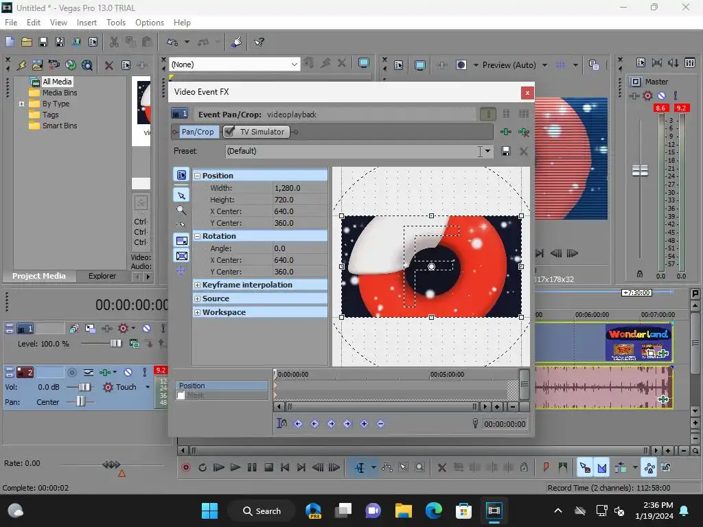Open the Plug-In Chain button
Image resolution: width=703 pixels, height=527 pixels.
tap(506, 132)
